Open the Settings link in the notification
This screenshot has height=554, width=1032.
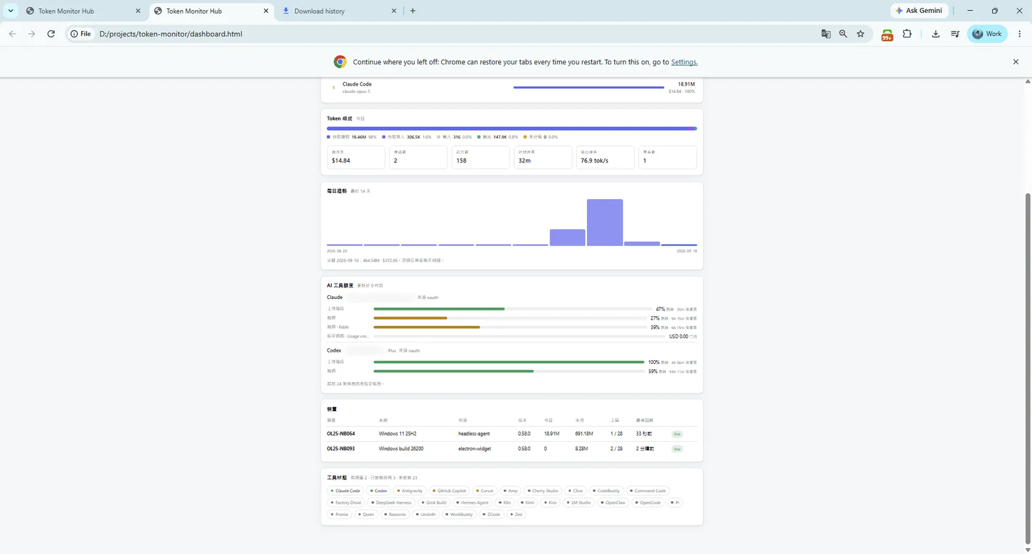point(684,62)
